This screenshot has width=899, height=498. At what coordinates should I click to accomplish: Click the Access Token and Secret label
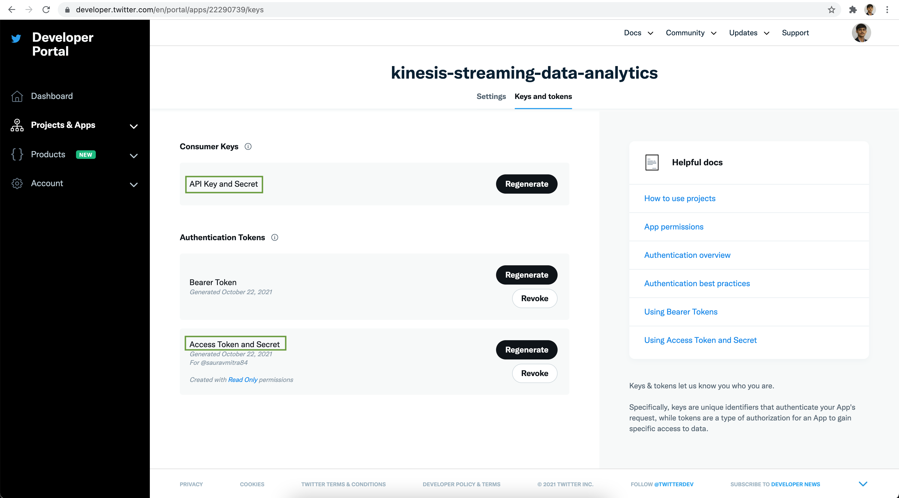(235, 344)
